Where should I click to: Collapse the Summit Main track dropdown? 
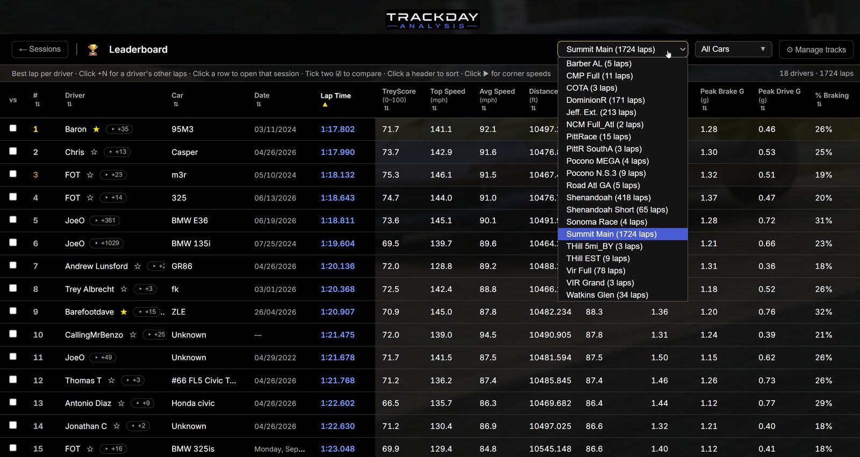click(x=622, y=49)
